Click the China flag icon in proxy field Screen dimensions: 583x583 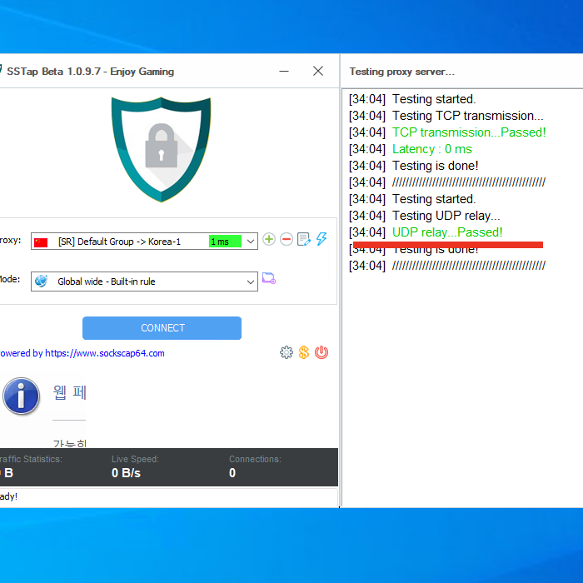[41, 242]
